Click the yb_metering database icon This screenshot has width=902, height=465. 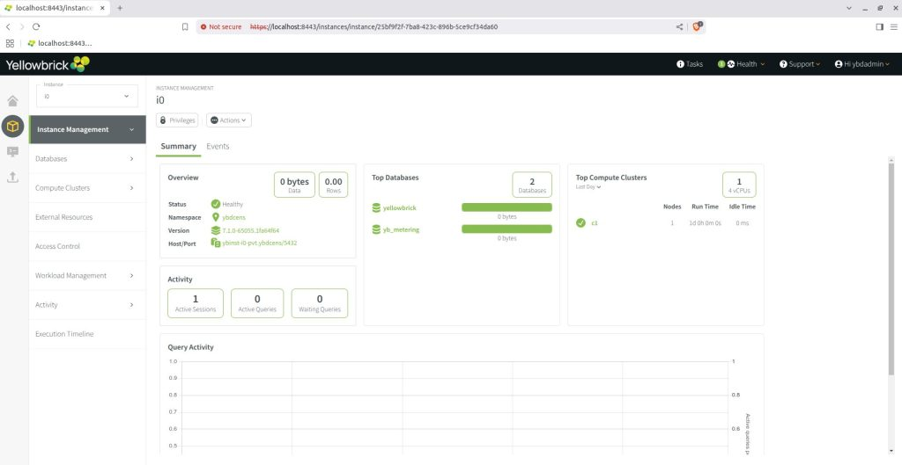(376, 229)
